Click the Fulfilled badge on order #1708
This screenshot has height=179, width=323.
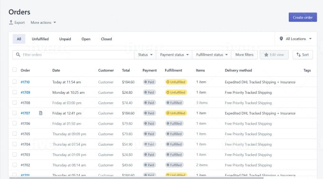tap(174, 103)
